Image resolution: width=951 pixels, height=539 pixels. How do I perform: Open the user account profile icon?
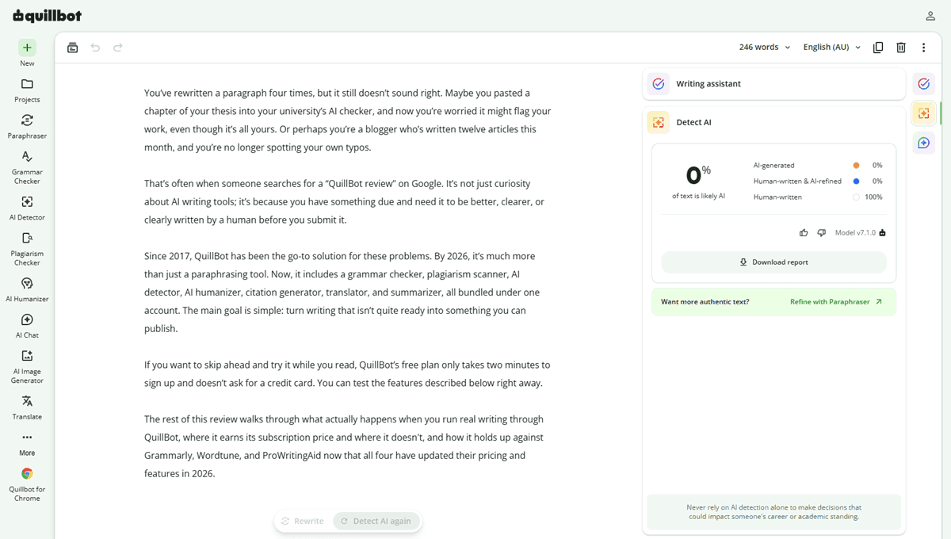pos(930,16)
